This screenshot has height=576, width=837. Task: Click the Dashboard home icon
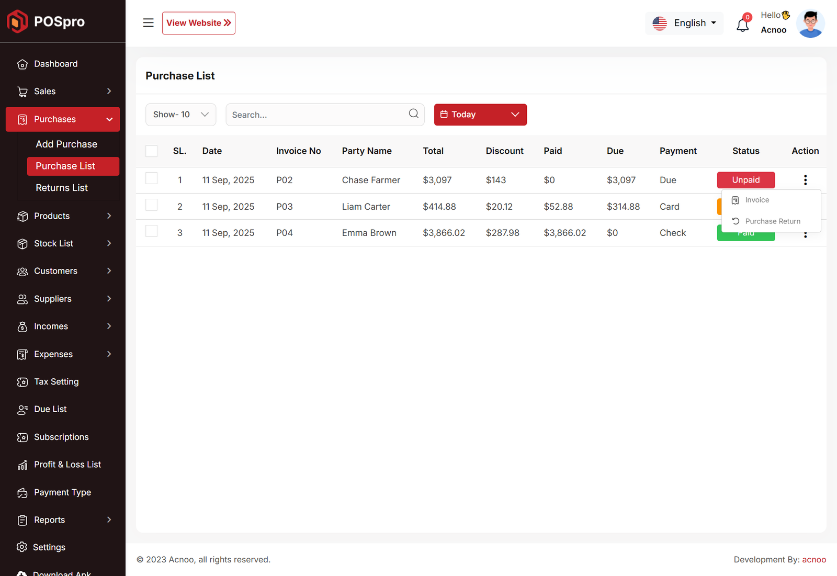(22, 64)
